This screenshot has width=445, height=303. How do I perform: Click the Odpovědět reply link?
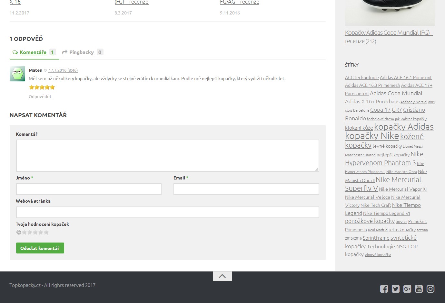click(40, 96)
